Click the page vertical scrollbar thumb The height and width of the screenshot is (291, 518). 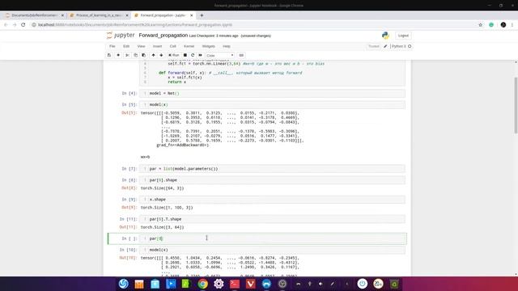click(x=516, y=105)
